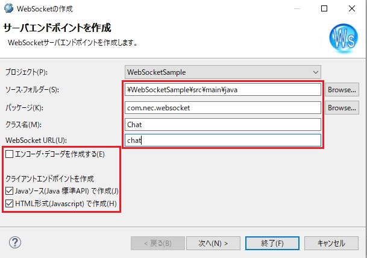Browse for the ソース・フォルダー location

click(x=342, y=89)
